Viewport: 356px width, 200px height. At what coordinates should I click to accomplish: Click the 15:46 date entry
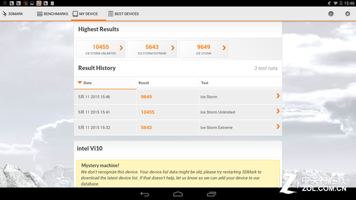(94, 97)
